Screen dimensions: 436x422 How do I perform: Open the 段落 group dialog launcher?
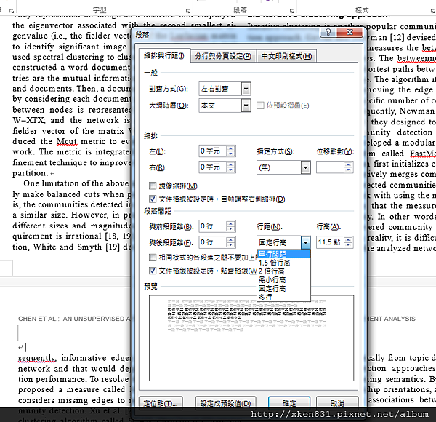(291, 11)
